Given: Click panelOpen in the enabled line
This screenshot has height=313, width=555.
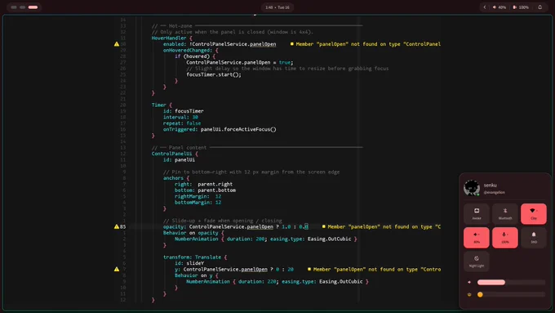Looking at the screenshot, I should (263, 44).
